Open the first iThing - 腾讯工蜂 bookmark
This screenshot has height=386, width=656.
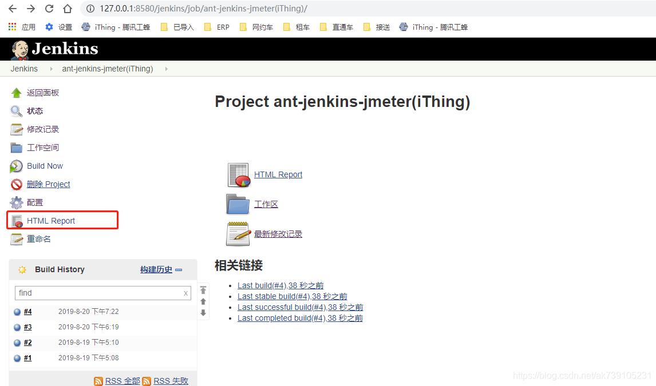click(116, 27)
